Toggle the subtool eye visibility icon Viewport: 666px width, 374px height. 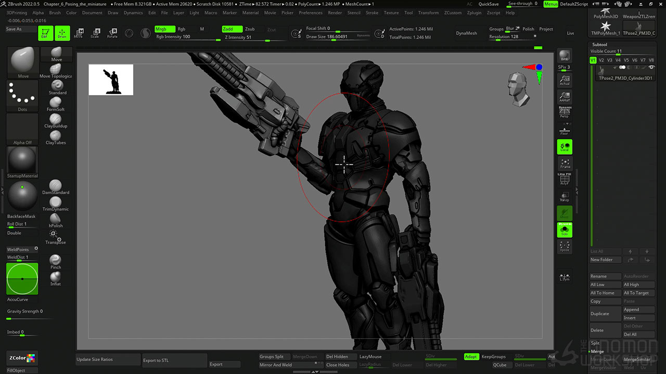651,68
